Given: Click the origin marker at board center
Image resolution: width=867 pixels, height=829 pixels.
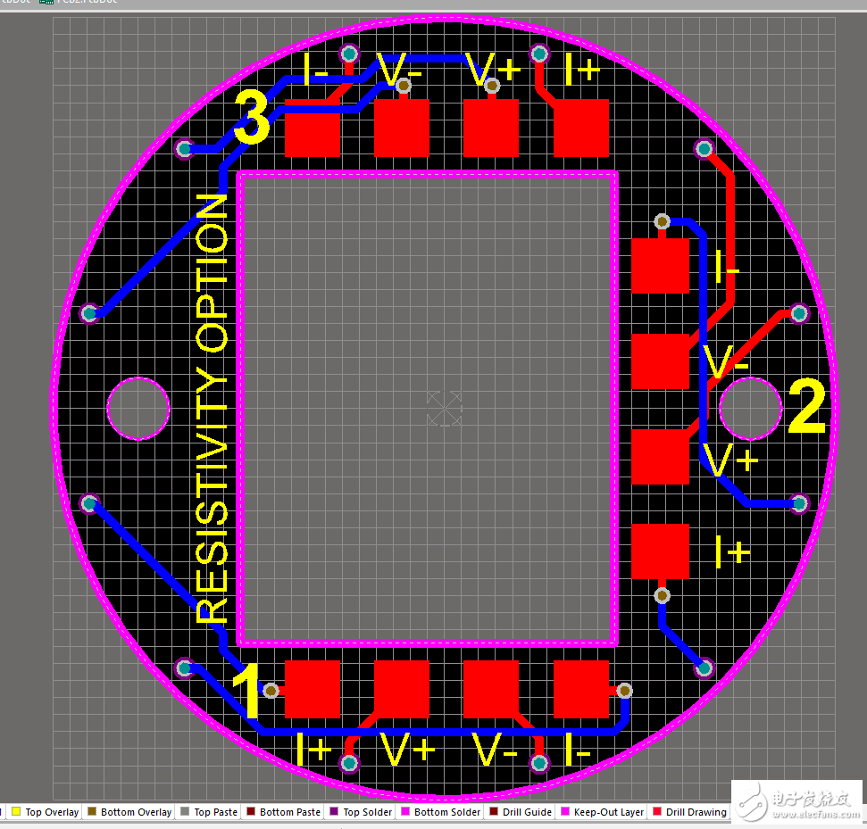Looking at the screenshot, I should point(445,409).
